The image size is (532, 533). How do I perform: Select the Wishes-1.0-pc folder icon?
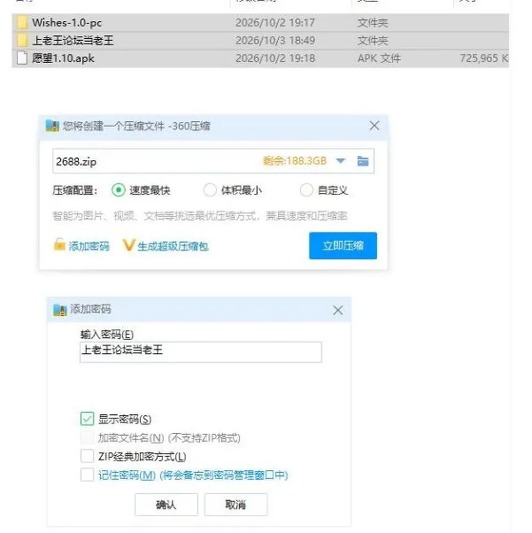tap(22, 23)
